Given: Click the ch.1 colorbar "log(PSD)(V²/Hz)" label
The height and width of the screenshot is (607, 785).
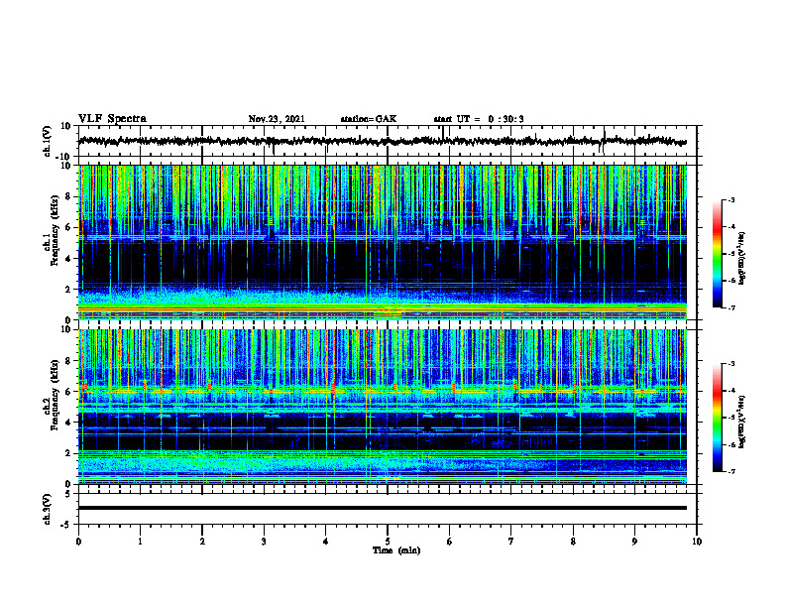Looking at the screenshot, I should coord(742,259).
